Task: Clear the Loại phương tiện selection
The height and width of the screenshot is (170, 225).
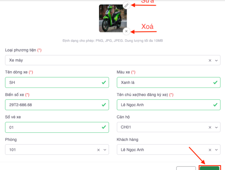Action: click(210, 60)
